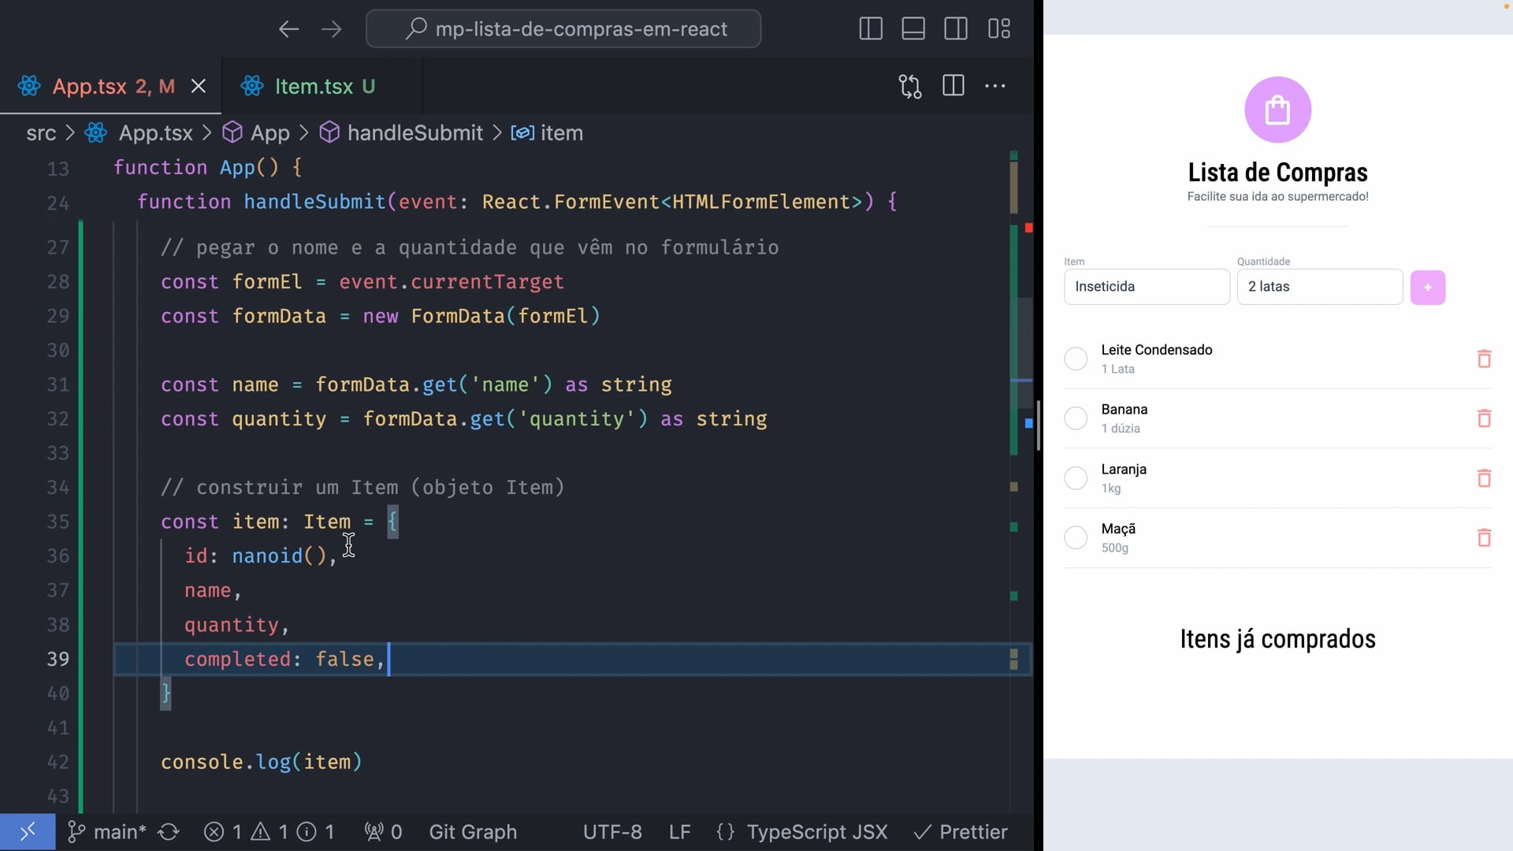Mark Leite Condensado as completed
The width and height of the screenshot is (1513, 851).
coord(1076,359)
